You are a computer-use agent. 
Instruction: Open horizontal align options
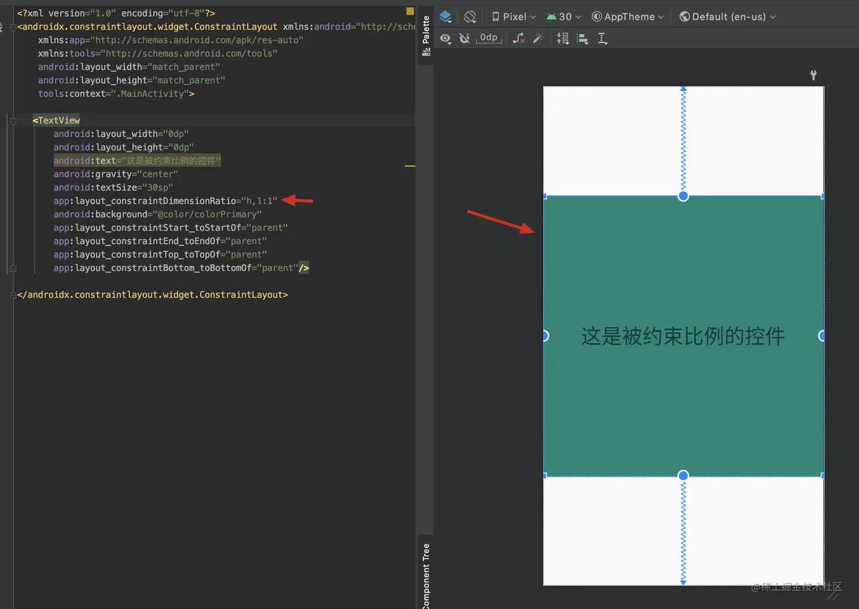tap(582, 38)
